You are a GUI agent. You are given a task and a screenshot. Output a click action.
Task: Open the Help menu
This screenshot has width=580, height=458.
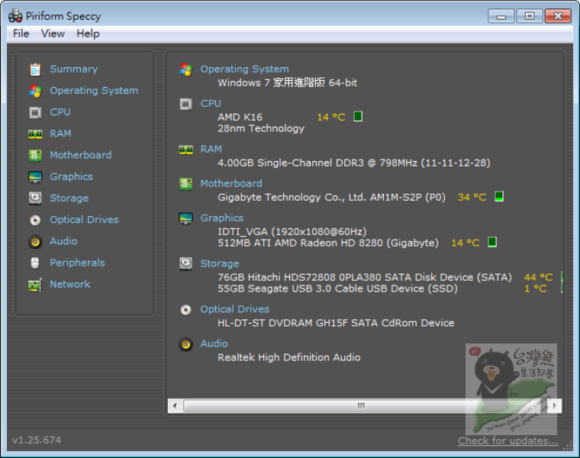[x=88, y=34]
